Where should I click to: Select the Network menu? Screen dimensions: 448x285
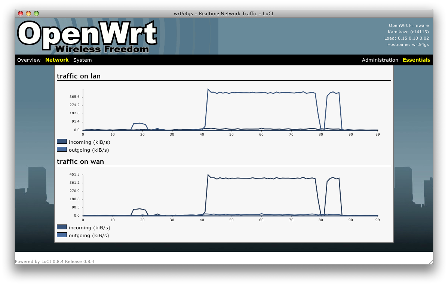coord(57,60)
